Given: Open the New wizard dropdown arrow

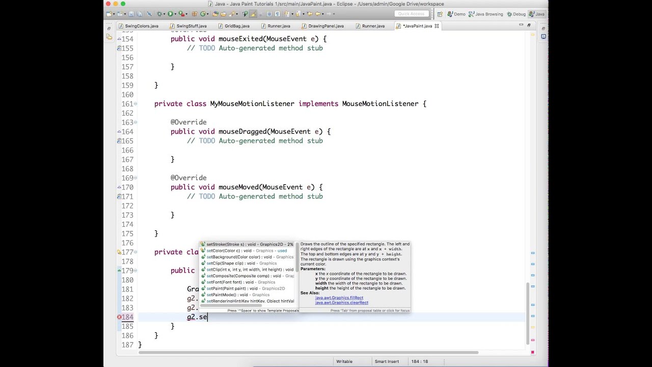Looking at the screenshot, I should (x=114, y=14).
